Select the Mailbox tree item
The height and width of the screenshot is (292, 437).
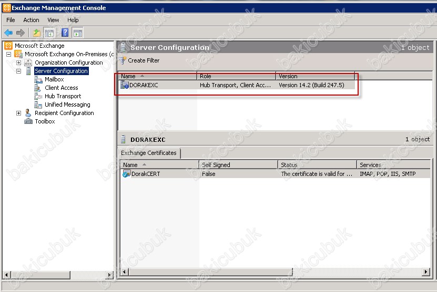[x=54, y=79]
